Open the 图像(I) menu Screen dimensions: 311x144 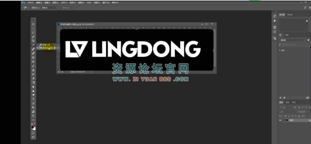coord(48,2)
